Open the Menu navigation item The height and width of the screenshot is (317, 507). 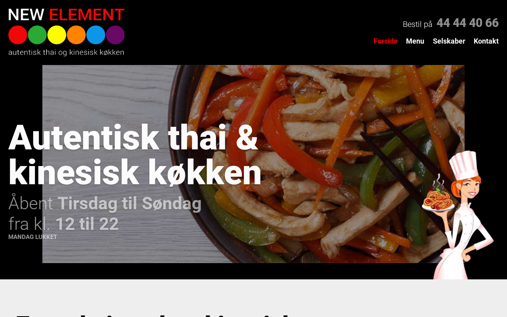[415, 41]
